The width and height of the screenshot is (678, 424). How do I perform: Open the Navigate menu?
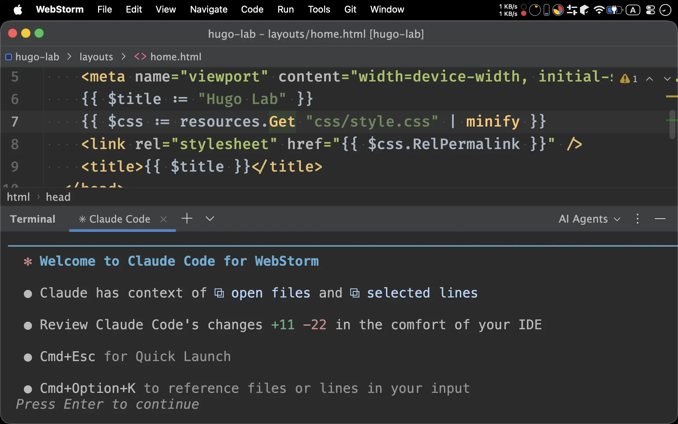pos(209,10)
